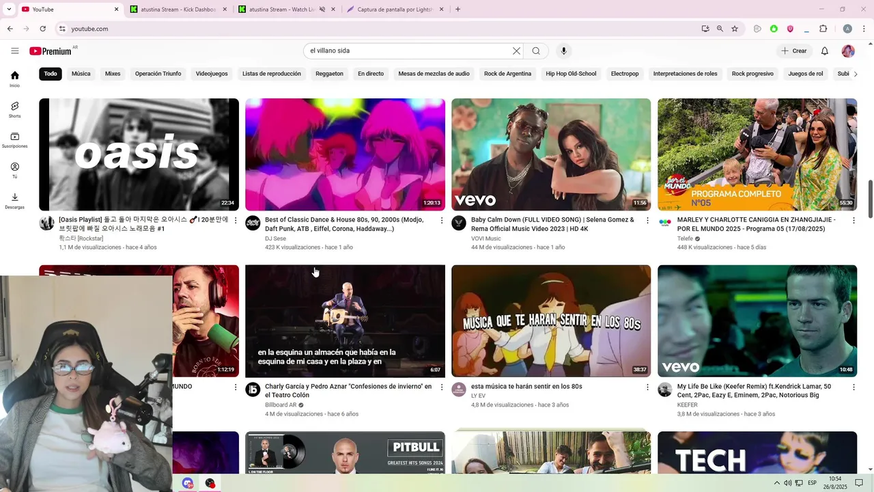Play the Música 80s cartoon thumbnail

click(551, 321)
